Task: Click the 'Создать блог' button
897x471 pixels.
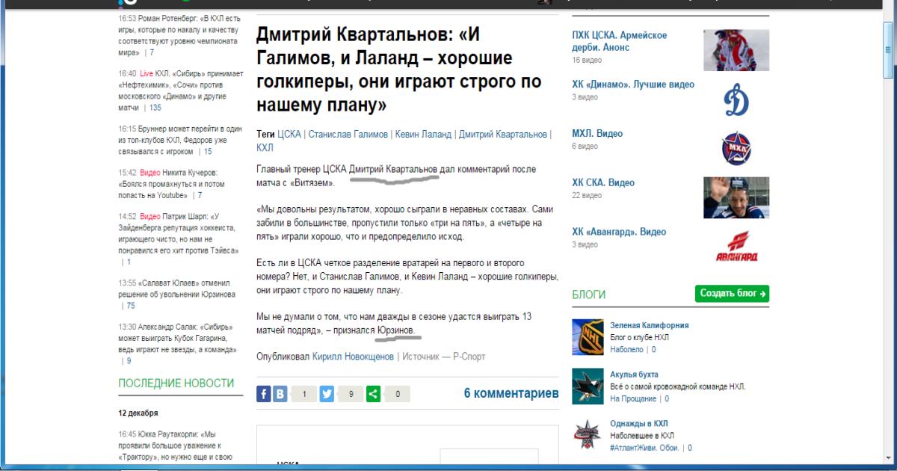Action: tap(732, 294)
